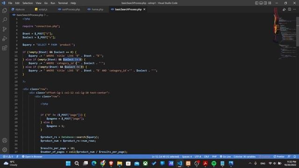The image size is (299, 168).
Task: Open the Extensions view
Action: [5, 48]
